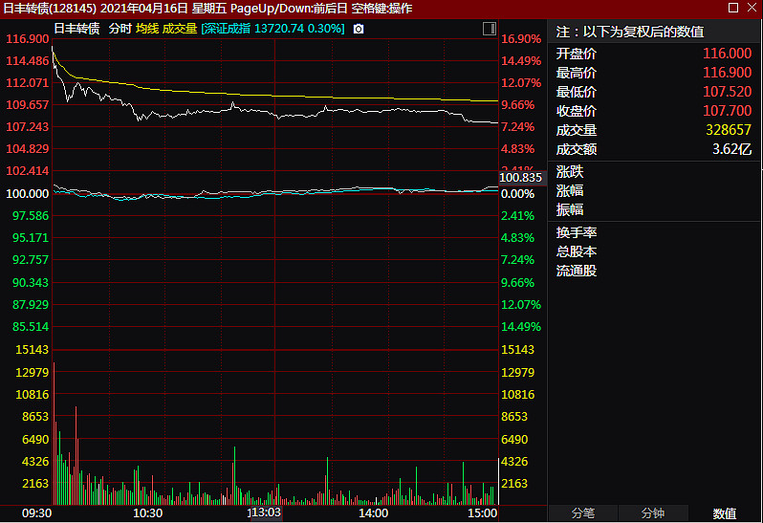This screenshot has height=523, width=763.
Task: Click the 成交量 label
Action: tap(180, 29)
